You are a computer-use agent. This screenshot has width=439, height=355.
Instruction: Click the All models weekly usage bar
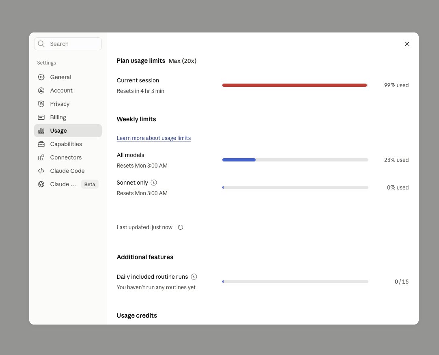[295, 160]
